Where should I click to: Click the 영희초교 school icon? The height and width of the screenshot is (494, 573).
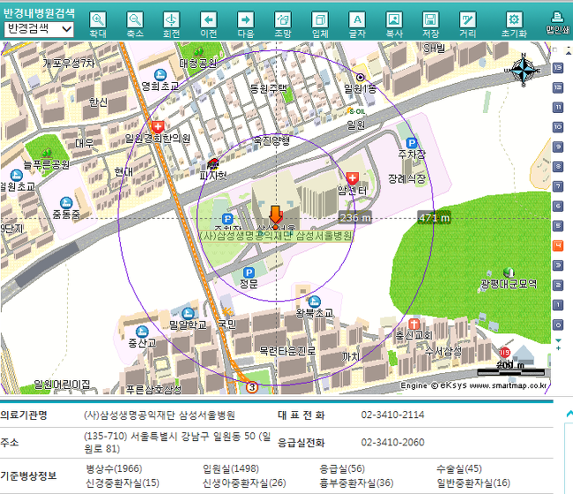[160, 75]
